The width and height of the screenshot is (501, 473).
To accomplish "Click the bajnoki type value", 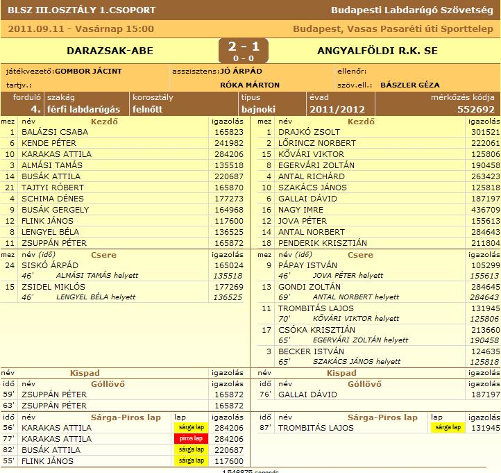I will [258, 109].
